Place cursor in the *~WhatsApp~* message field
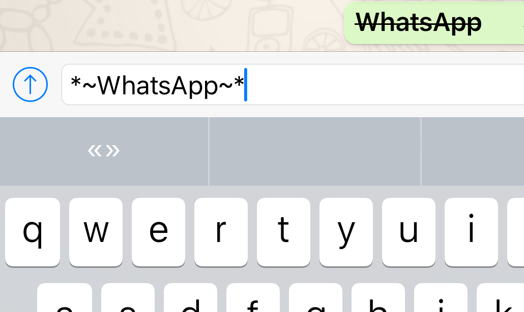 click(x=293, y=84)
